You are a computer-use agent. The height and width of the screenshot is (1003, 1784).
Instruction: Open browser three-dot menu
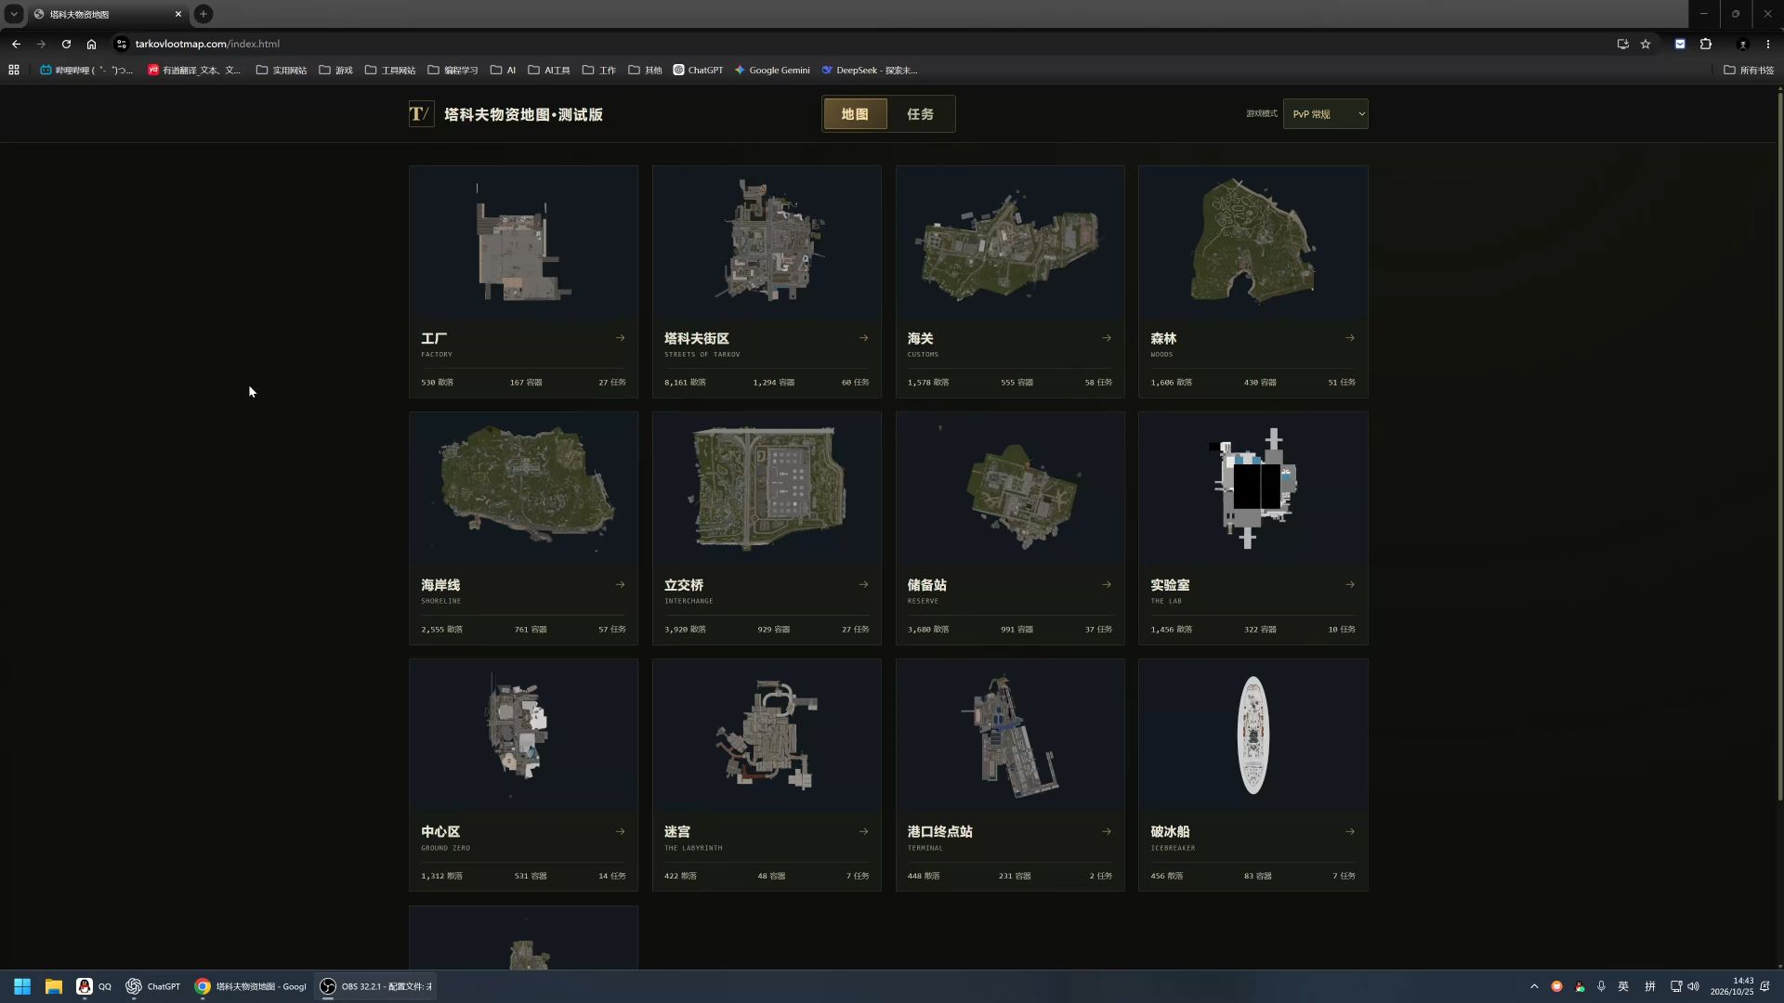[x=1768, y=44]
